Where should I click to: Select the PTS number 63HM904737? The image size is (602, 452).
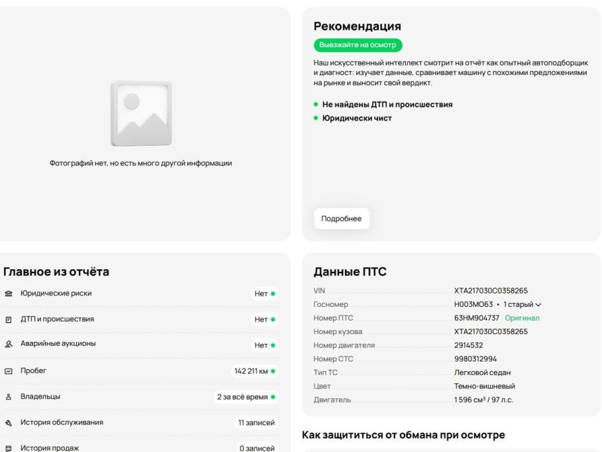pyautogui.click(x=477, y=318)
